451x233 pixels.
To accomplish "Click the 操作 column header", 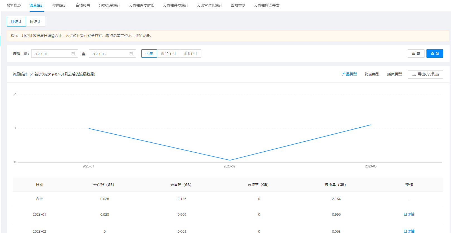I will point(409,185).
